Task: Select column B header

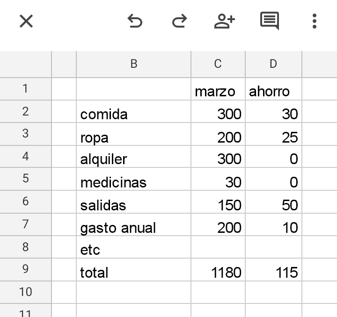Action: pos(133,65)
